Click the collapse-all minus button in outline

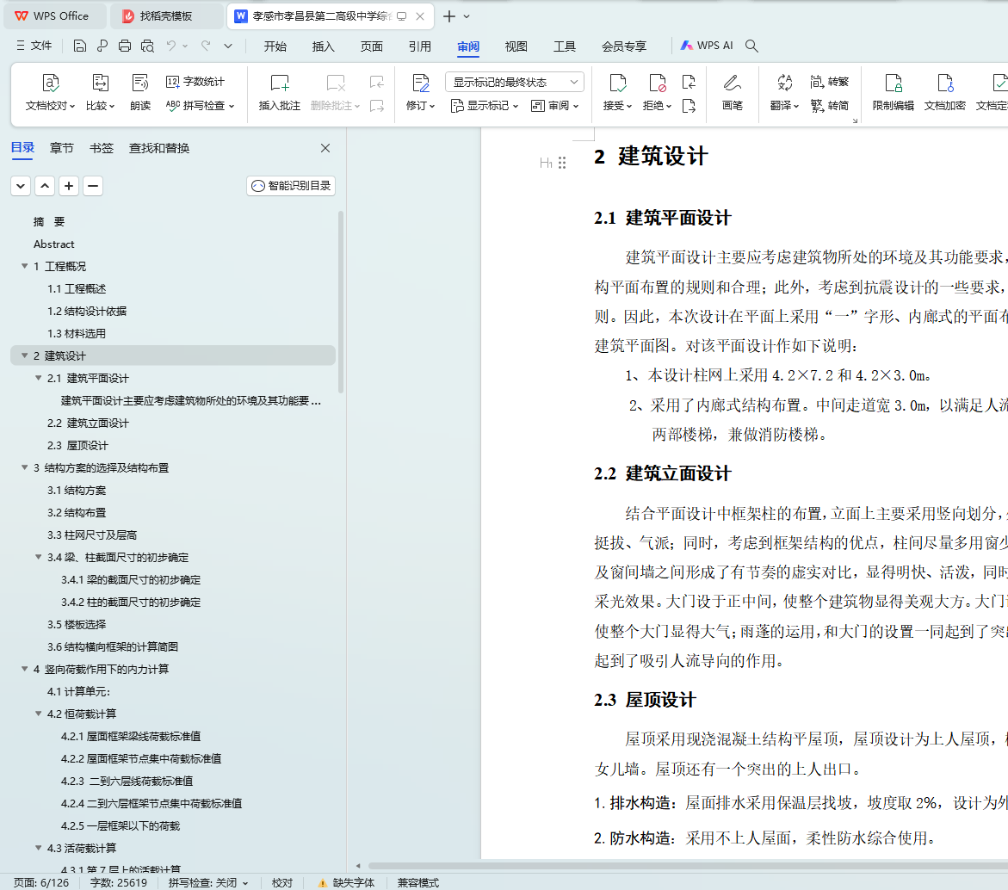tap(93, 187)
